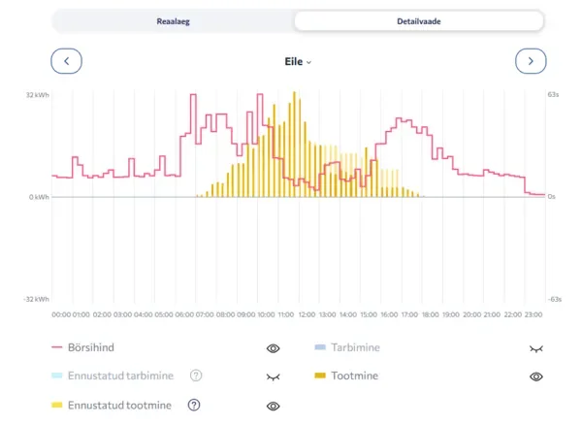
Task: Click the Ennustatud tootmine yellow swatch
Action: click(57, 405)
